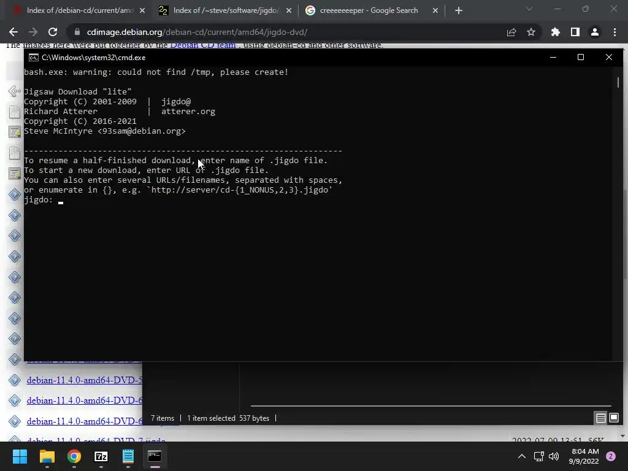Show hidden system tray icons
Image resolution: width=628 pixels, height=471 pixels.
521,456
